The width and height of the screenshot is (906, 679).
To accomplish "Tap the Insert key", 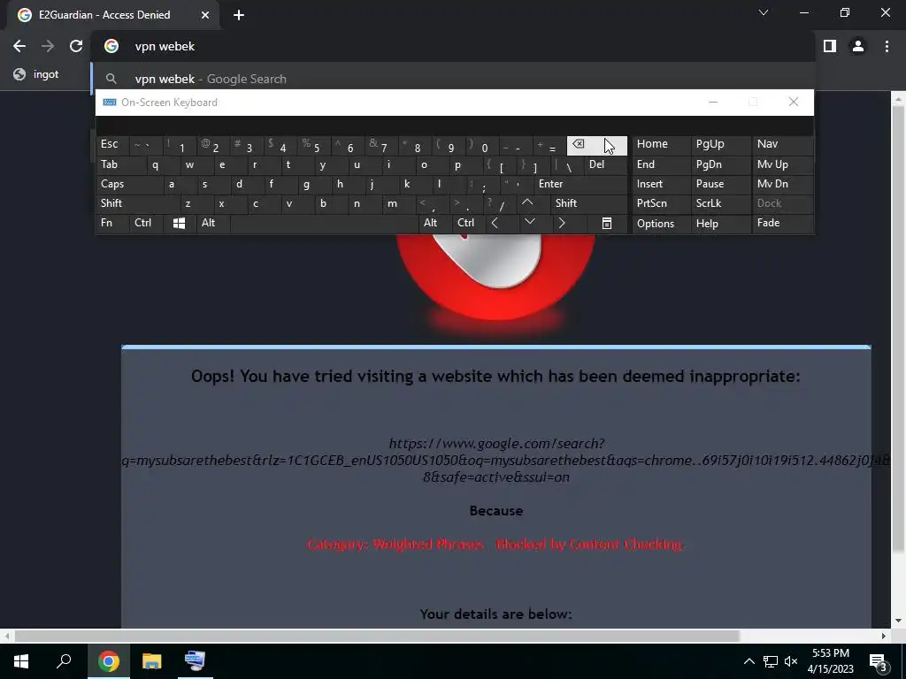I will [x=660, y=184].
